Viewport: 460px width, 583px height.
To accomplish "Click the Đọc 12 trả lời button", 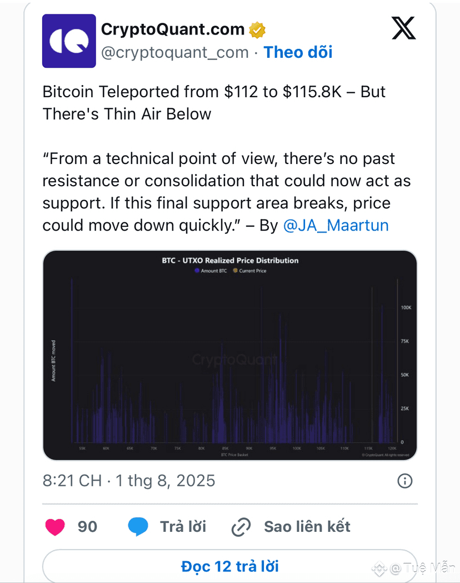I will pos(230,566).
